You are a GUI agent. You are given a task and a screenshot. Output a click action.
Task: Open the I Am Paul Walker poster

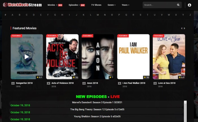[133, 57]
